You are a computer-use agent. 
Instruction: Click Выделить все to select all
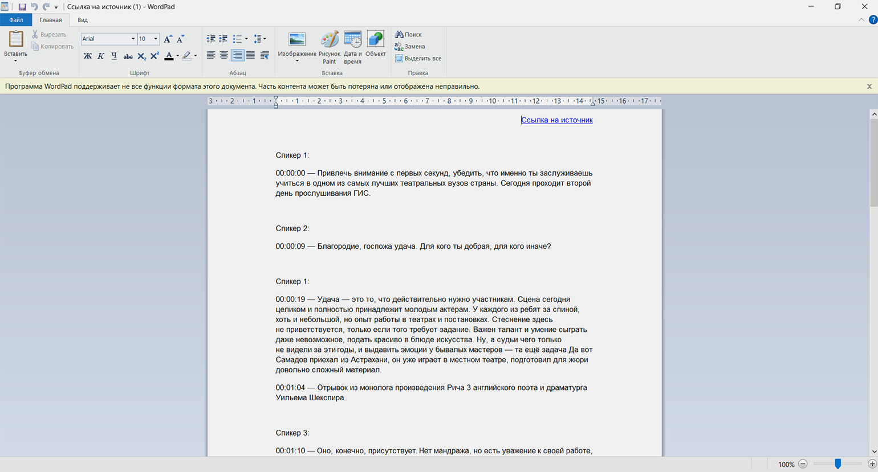point(418,59)
